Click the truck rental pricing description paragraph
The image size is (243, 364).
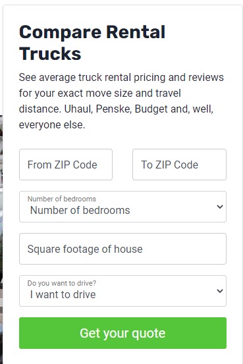(121, 101)
